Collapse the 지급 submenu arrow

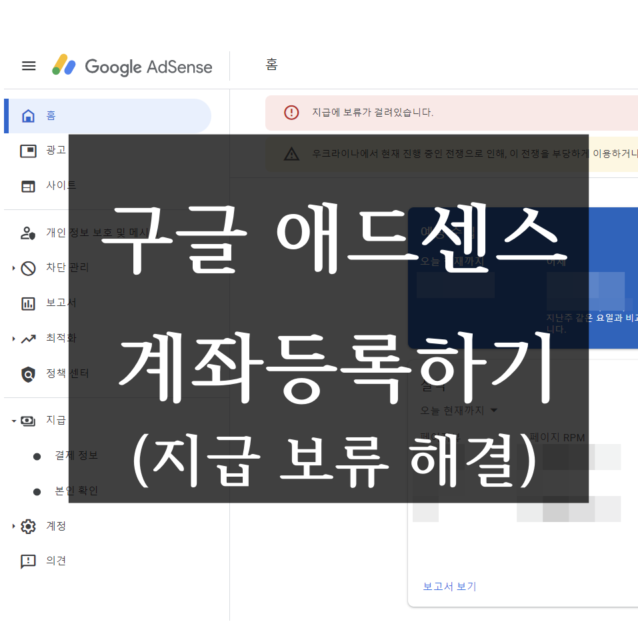click(13, 421)
